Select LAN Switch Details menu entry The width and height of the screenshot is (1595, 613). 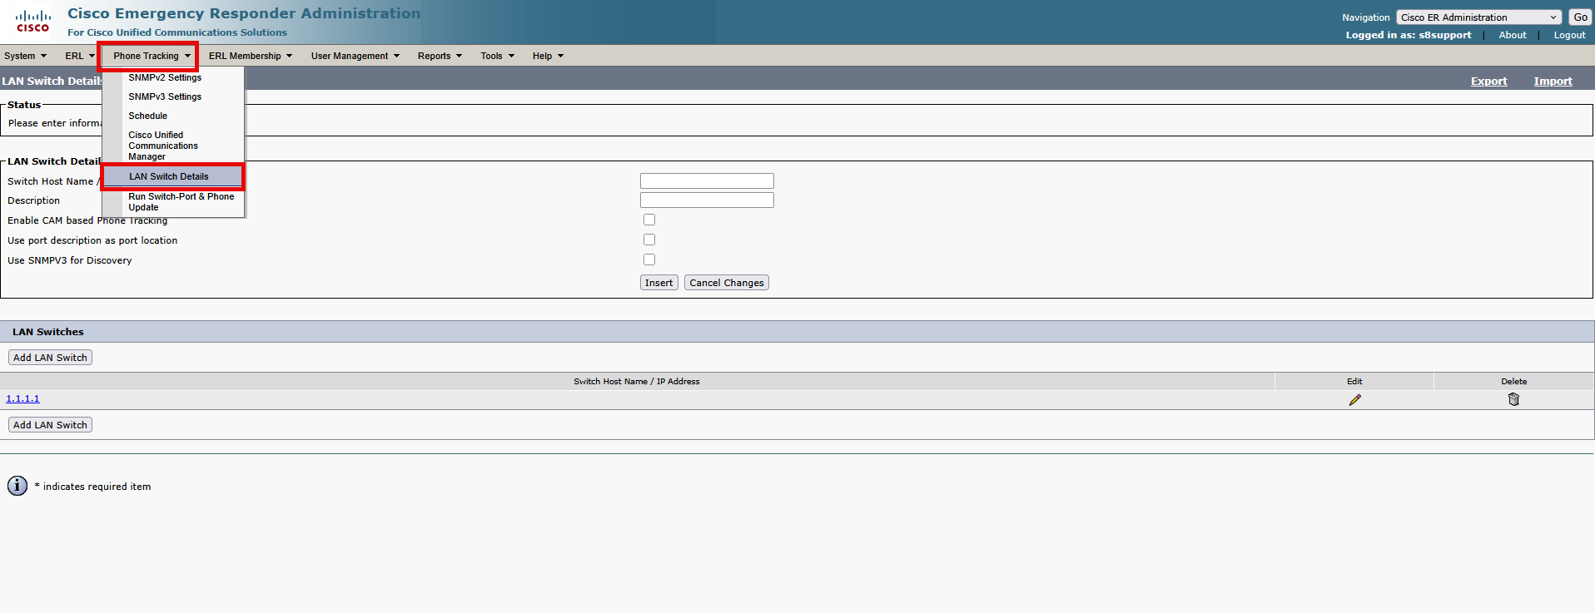pyautogui.click(x=173, y=176)
